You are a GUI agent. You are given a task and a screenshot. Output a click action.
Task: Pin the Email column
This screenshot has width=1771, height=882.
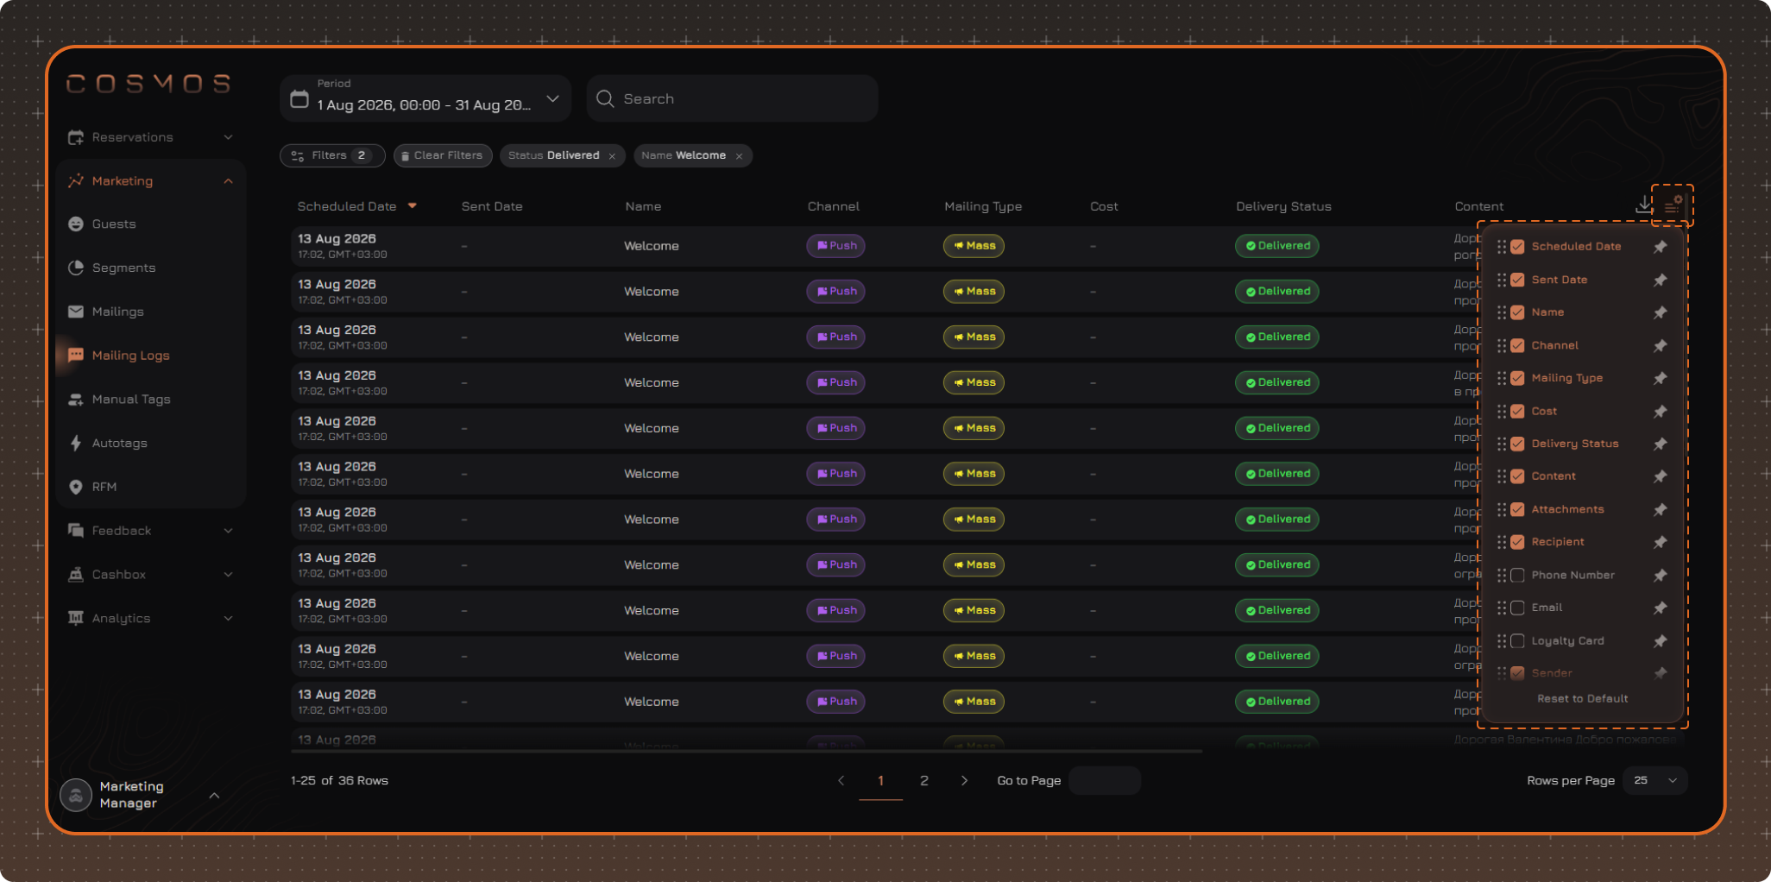tap(1660, 608)
